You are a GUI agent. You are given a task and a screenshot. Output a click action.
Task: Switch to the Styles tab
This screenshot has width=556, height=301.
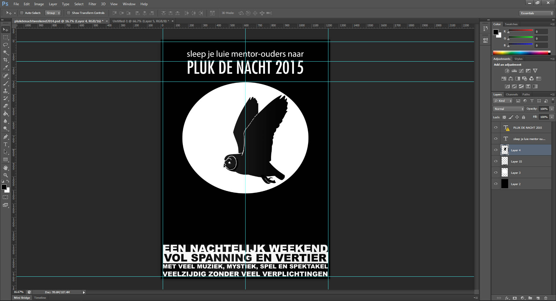pos(518,59)
